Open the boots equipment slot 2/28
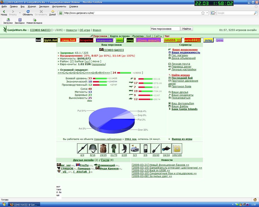This screenshot has width=259, height=207. click(124, 148)
